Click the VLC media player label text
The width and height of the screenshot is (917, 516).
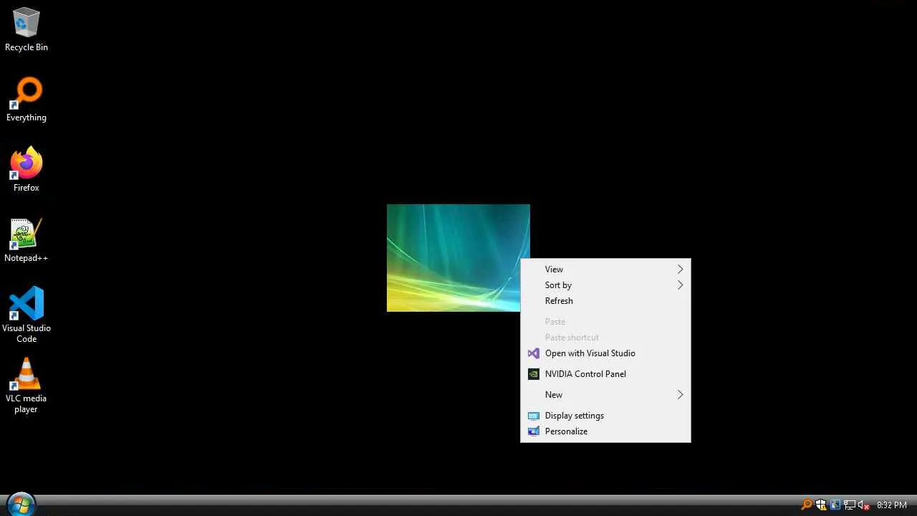pos(27,403)
